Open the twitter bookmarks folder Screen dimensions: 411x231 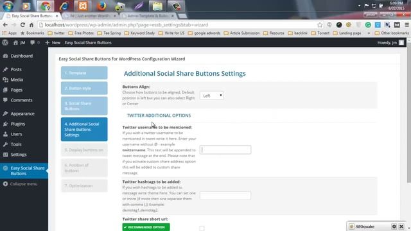tap(57, 33)
